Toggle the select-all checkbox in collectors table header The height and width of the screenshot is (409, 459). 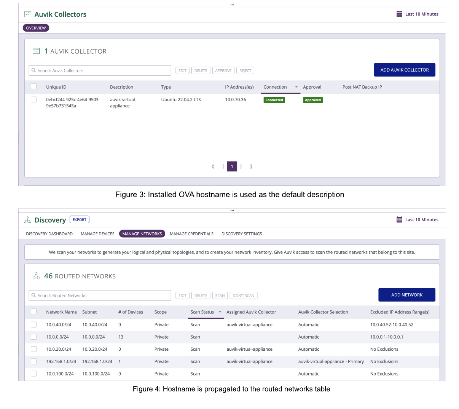[34, 86]
